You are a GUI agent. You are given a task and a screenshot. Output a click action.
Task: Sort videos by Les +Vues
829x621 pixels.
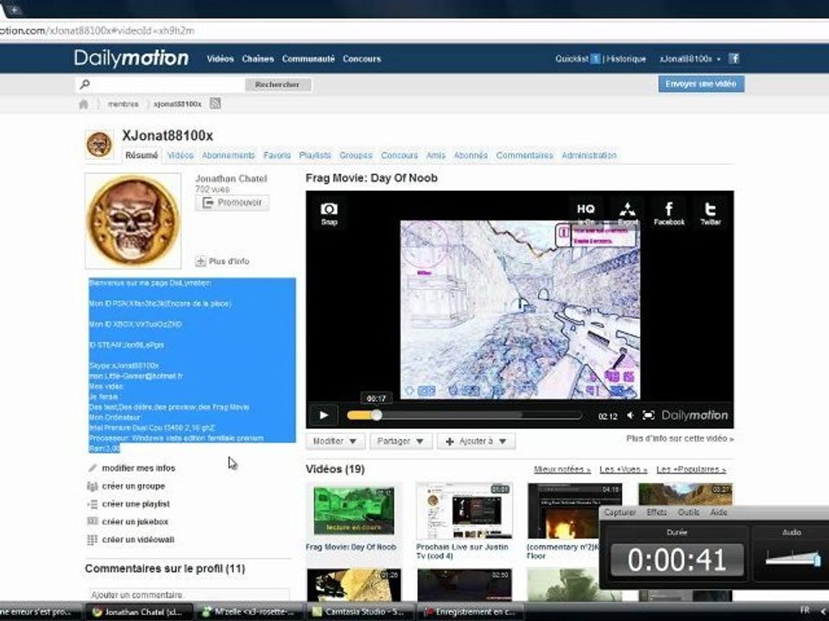(x=623, y=469)
